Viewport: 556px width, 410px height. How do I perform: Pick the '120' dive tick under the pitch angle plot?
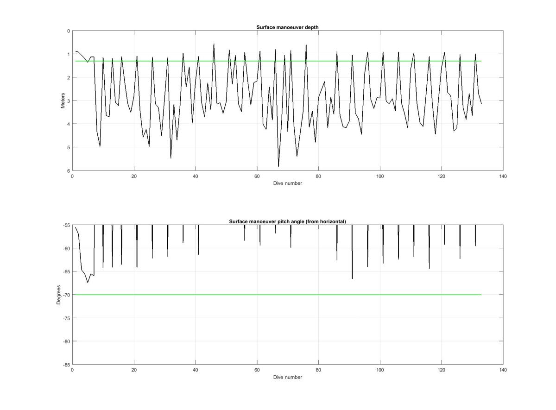pyautogui.click(x=442, y=370)
